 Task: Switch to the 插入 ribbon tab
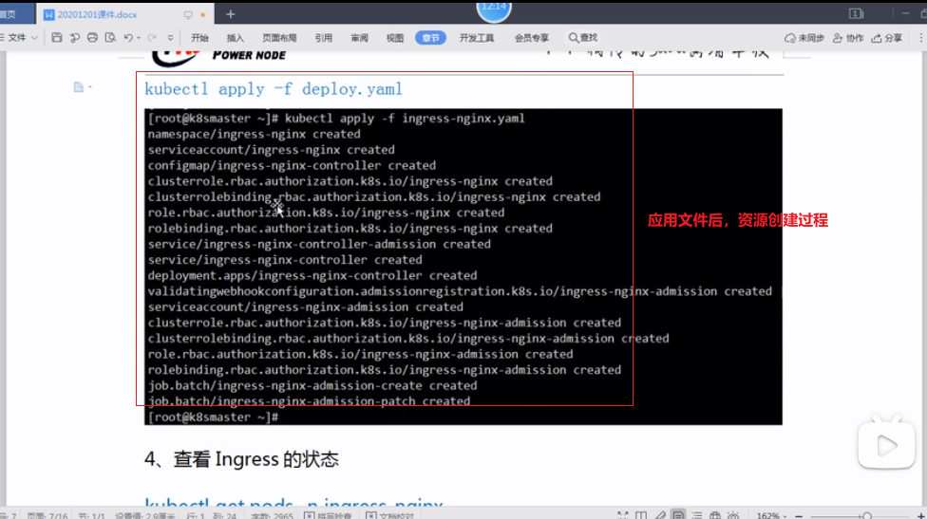click(x=236, y=38)
